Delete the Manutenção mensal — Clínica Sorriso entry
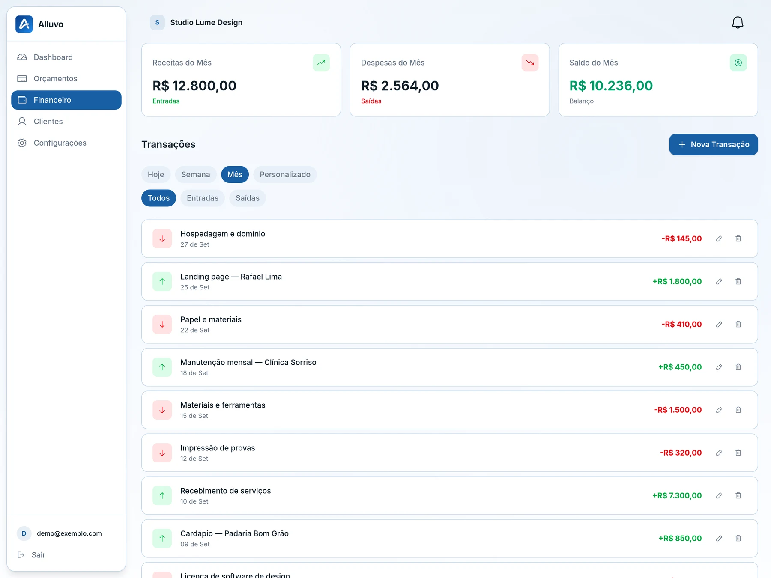This screenshot has height=578, width=771. pyautogui.click(x=738, y=367)
